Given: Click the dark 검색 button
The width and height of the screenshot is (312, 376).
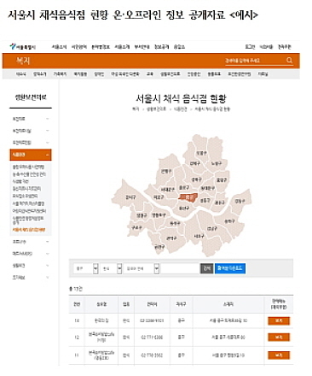Looking at the screenshot, I should 207,268.
